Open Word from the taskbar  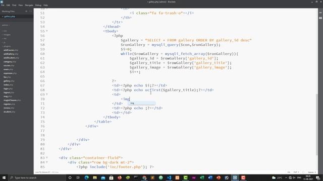[x=210, y=177]
